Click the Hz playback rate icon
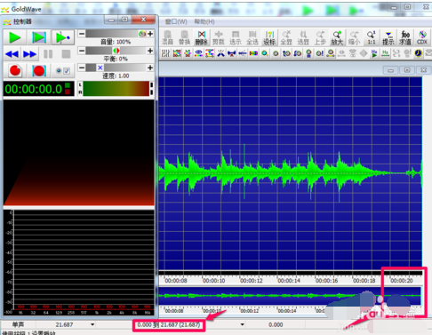Image resolution: width=432 pixels, height=335 pixels. tap(374, 53)
